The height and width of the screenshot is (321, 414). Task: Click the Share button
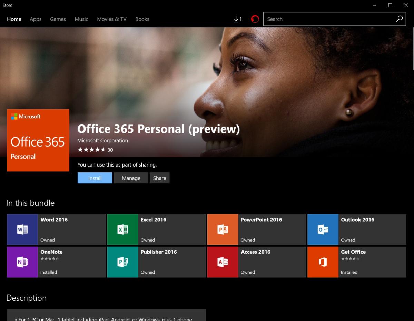click(160, 178)
